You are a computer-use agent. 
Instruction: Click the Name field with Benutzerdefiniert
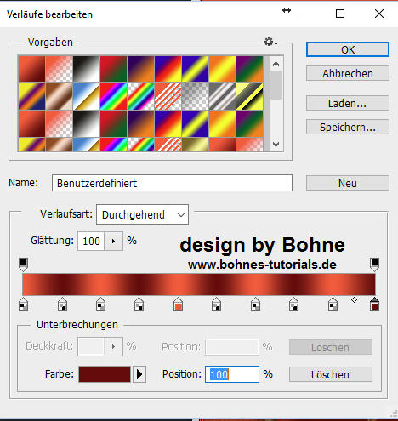pos(172,183)
